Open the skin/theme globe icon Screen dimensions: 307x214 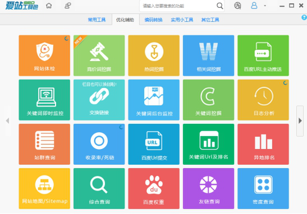237,6
